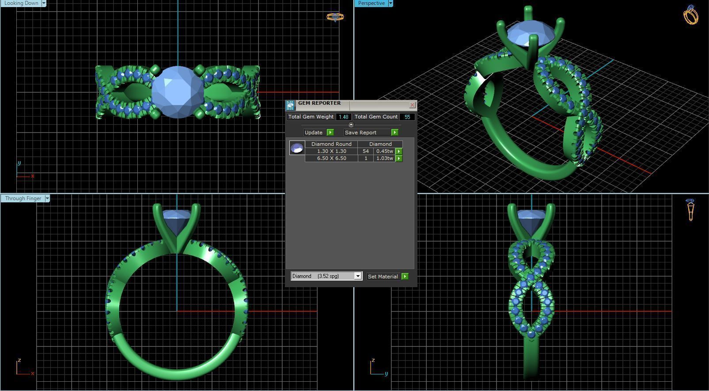
Task: Click the 0.45tw weight cell
Action: (x=385, y=151)
